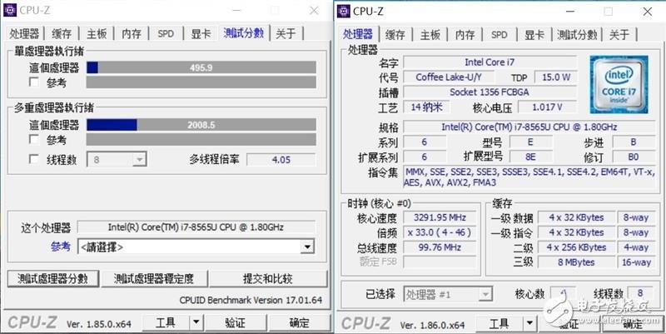
Task: Click the 这个处理器 name field in left window
Action: point(196,227)
